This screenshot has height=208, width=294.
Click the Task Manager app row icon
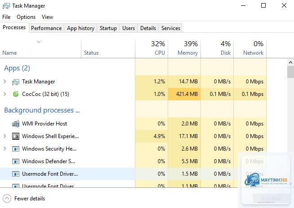pyautogui.click(x=16, y=82)
